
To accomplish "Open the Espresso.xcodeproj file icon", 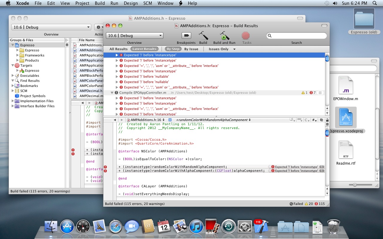I will coord(346,117).
